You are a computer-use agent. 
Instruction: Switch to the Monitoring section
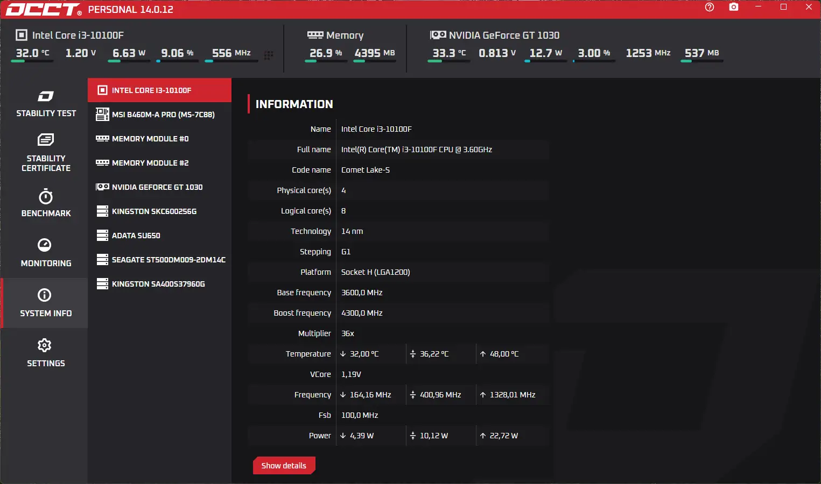pyautogui.click(x=46, y=253)
